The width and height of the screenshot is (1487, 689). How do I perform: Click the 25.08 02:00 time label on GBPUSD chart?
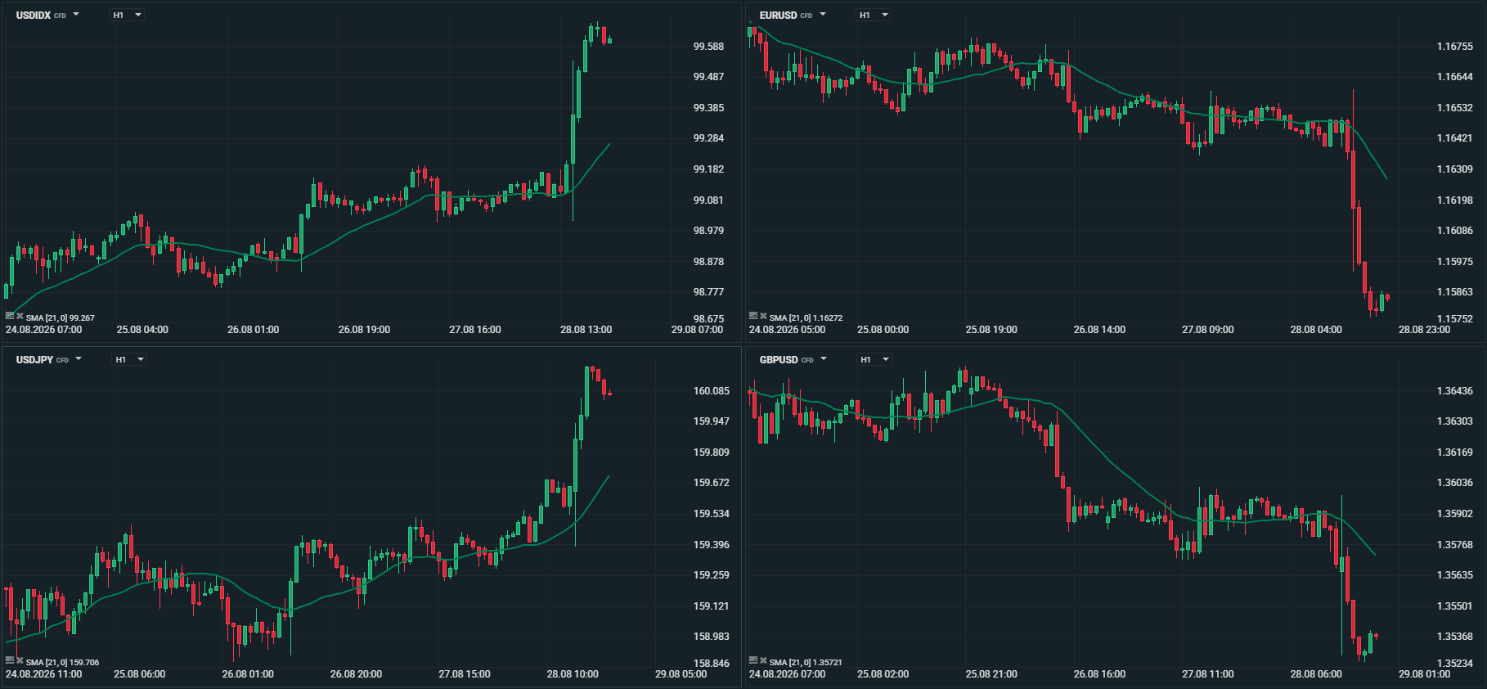pos(883,674)
